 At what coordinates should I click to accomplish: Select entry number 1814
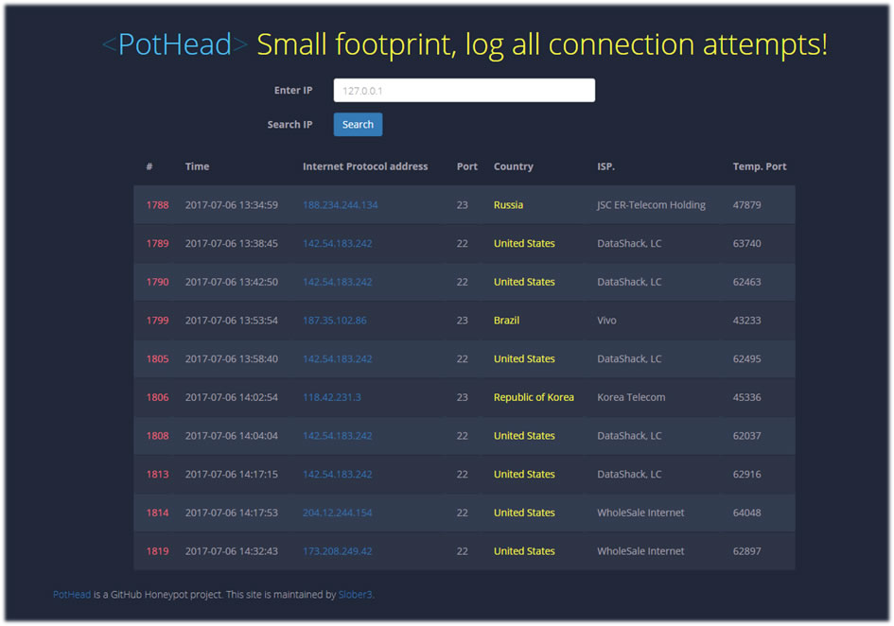click(157, 513)
